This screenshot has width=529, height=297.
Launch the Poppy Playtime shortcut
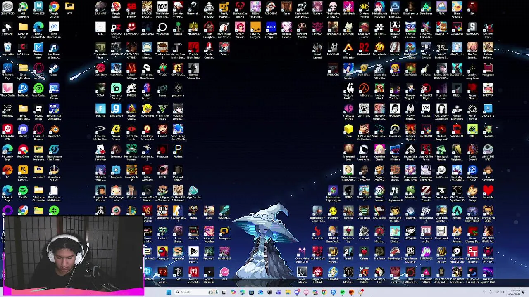(395, 153)
